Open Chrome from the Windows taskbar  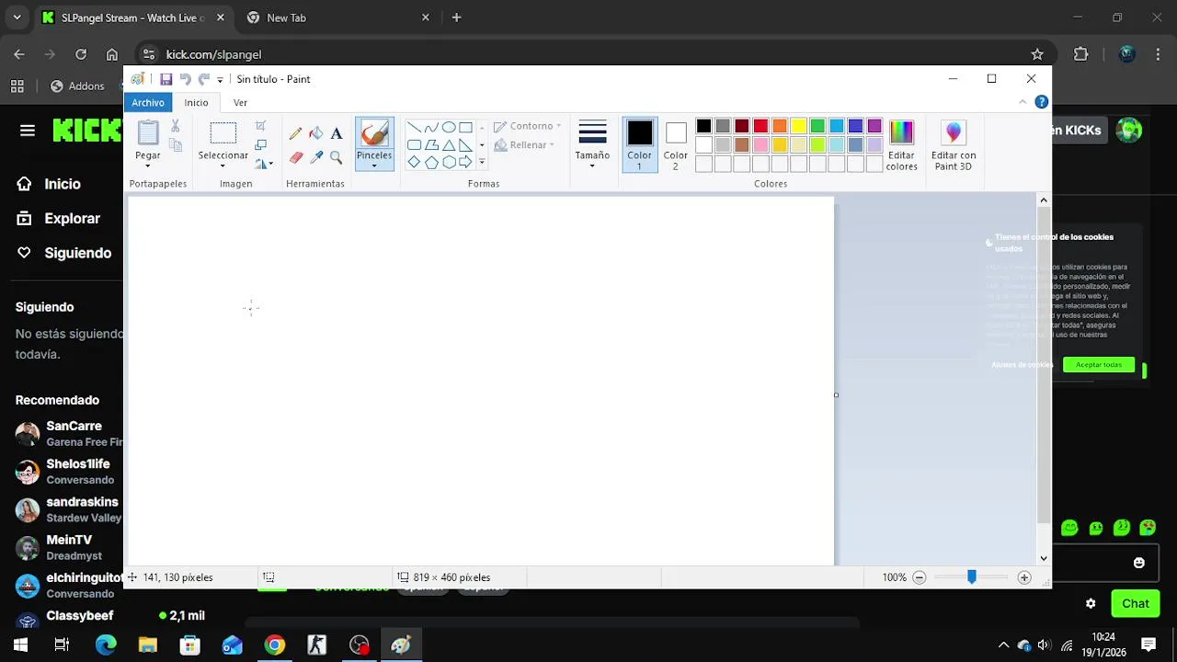click(274, 645)
